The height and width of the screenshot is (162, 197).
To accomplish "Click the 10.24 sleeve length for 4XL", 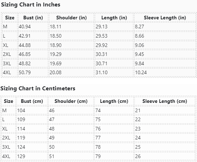I will point(141,72).
